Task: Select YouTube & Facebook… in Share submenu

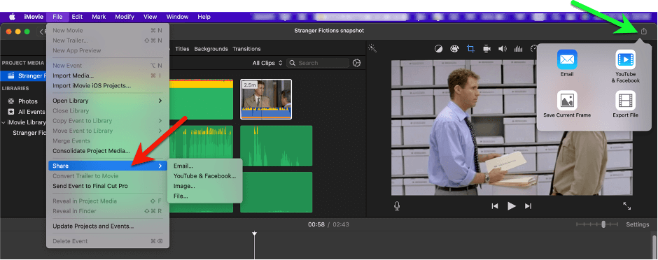Action: 205,176
